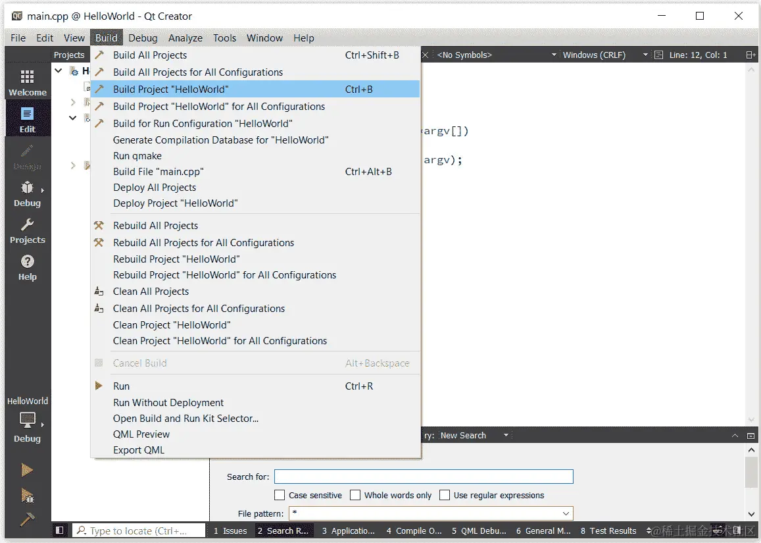Open the 5 QML Debugger Console tab

[479, 531]
